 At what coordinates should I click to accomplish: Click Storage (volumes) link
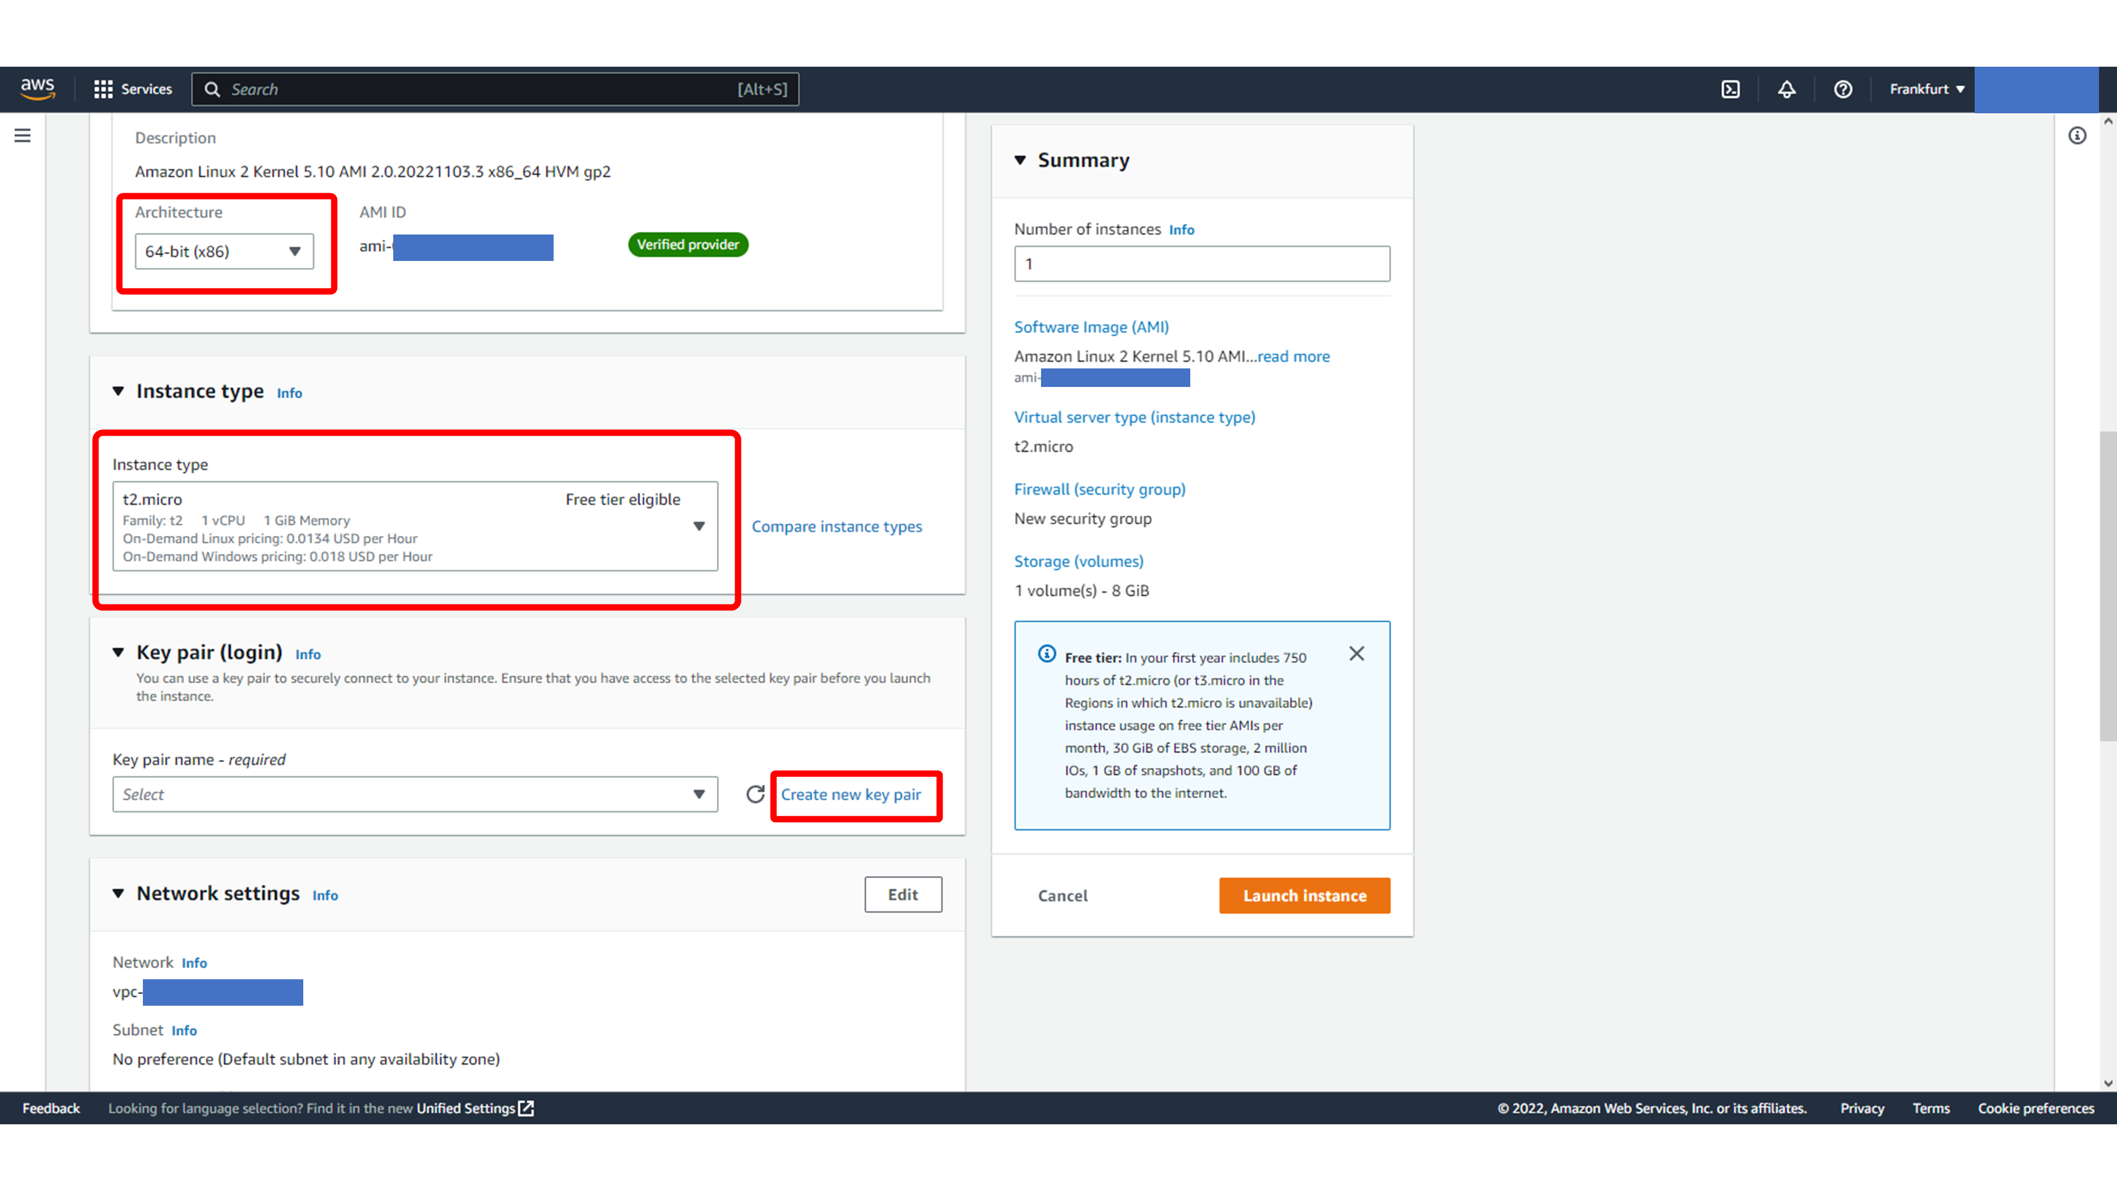point(1078,562)
